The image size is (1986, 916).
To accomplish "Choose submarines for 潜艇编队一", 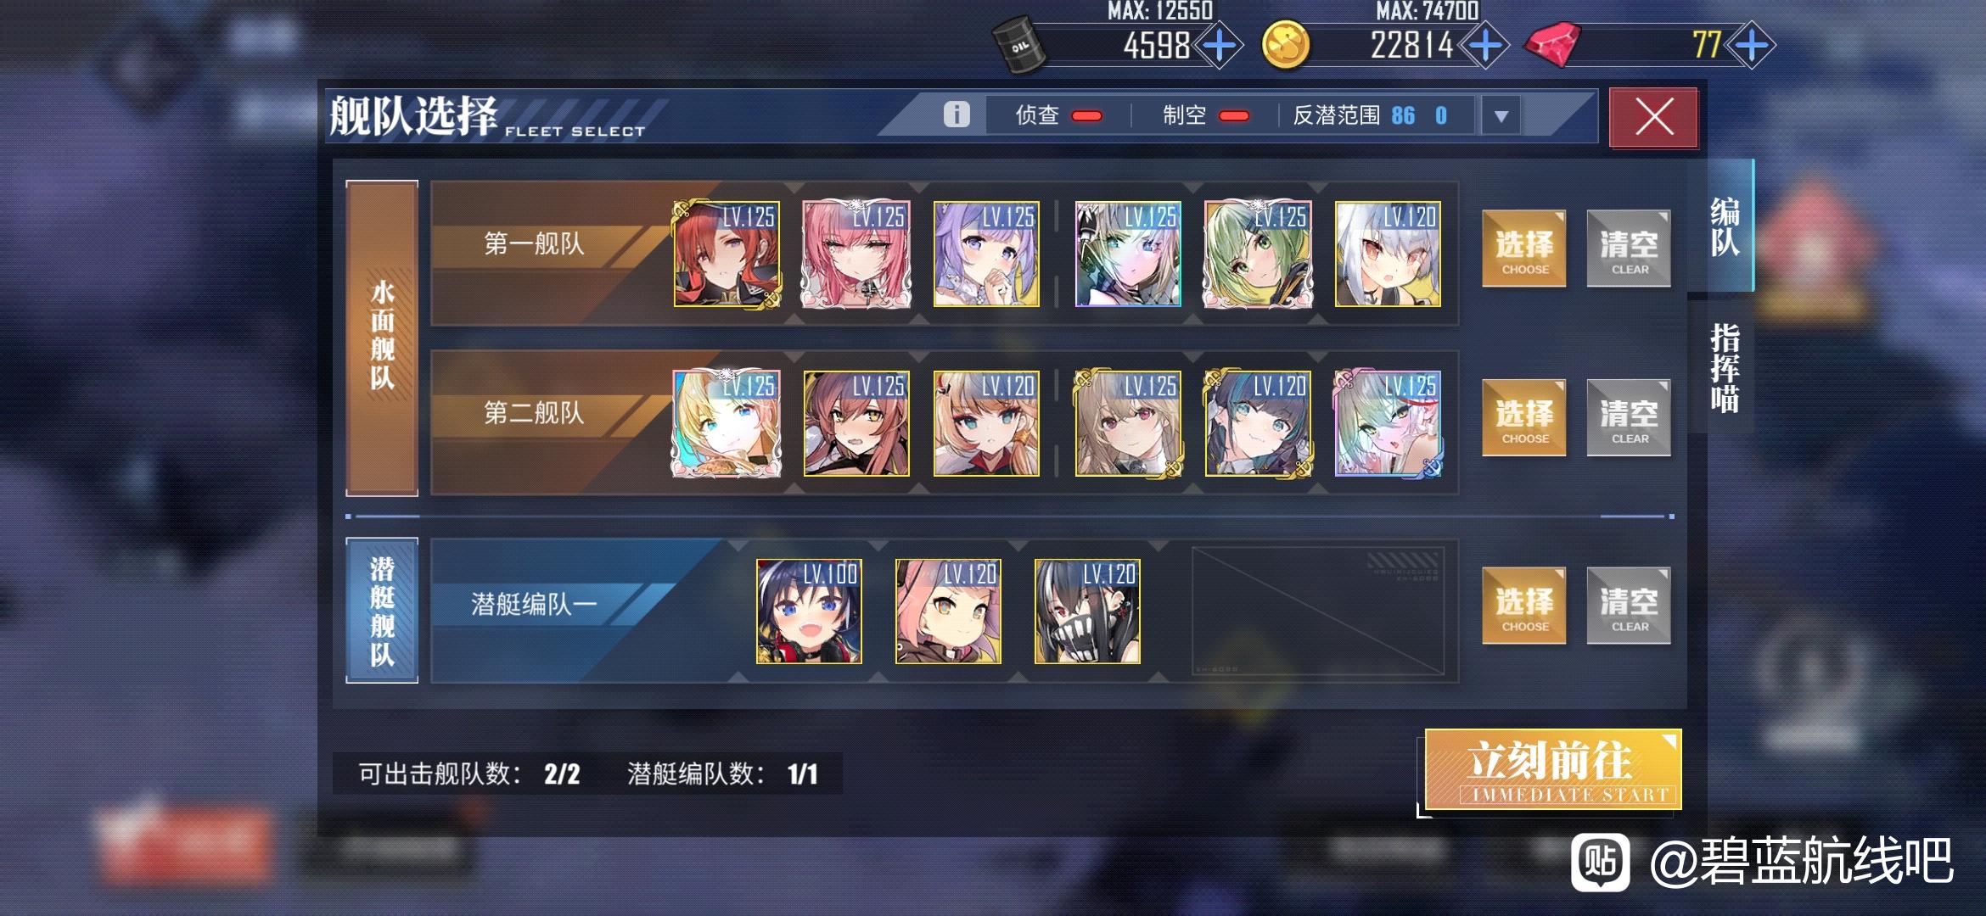I will click(1524, 606).
